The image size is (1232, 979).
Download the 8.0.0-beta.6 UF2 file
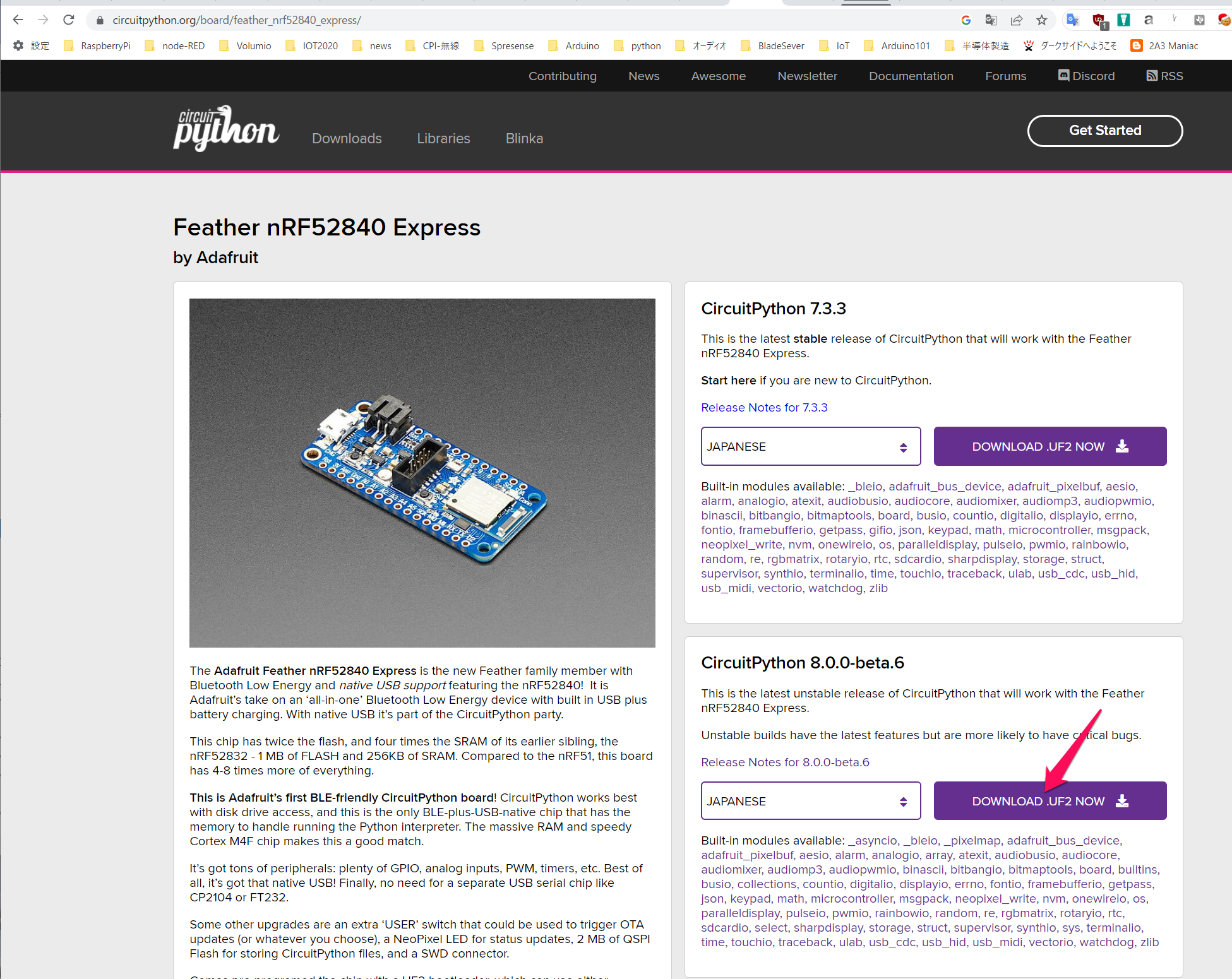pyautogui.click(x=1050, y=801)
